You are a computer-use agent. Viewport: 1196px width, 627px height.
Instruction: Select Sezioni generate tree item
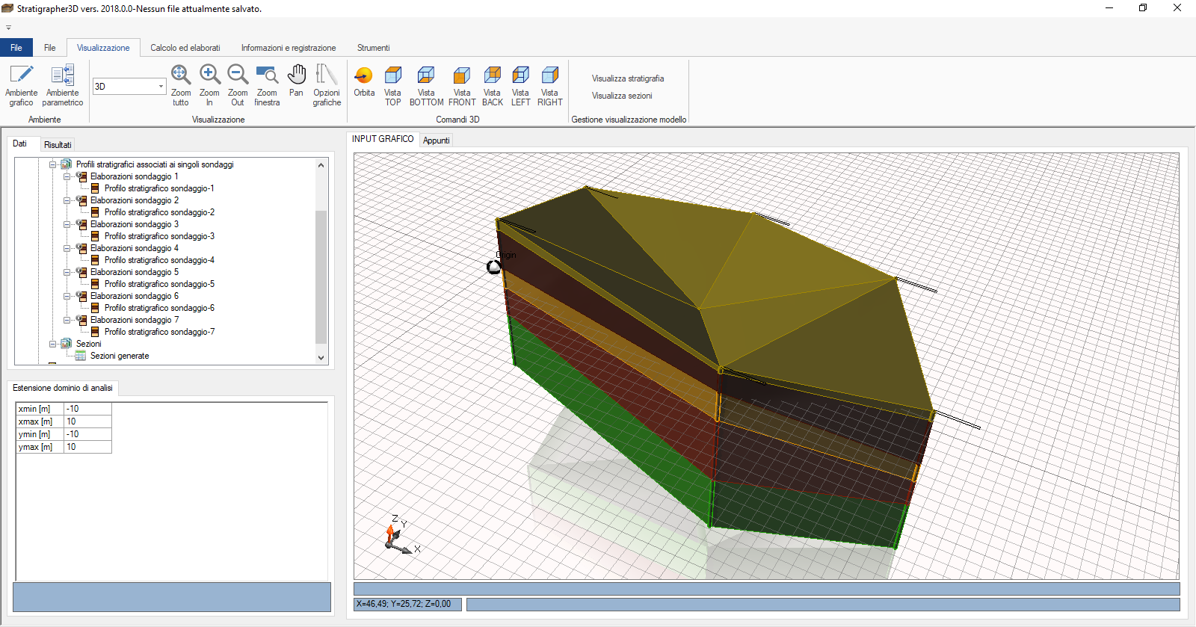pyautogui.click(x=120, y=356)
